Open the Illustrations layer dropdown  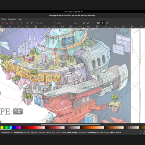point(7,132)
